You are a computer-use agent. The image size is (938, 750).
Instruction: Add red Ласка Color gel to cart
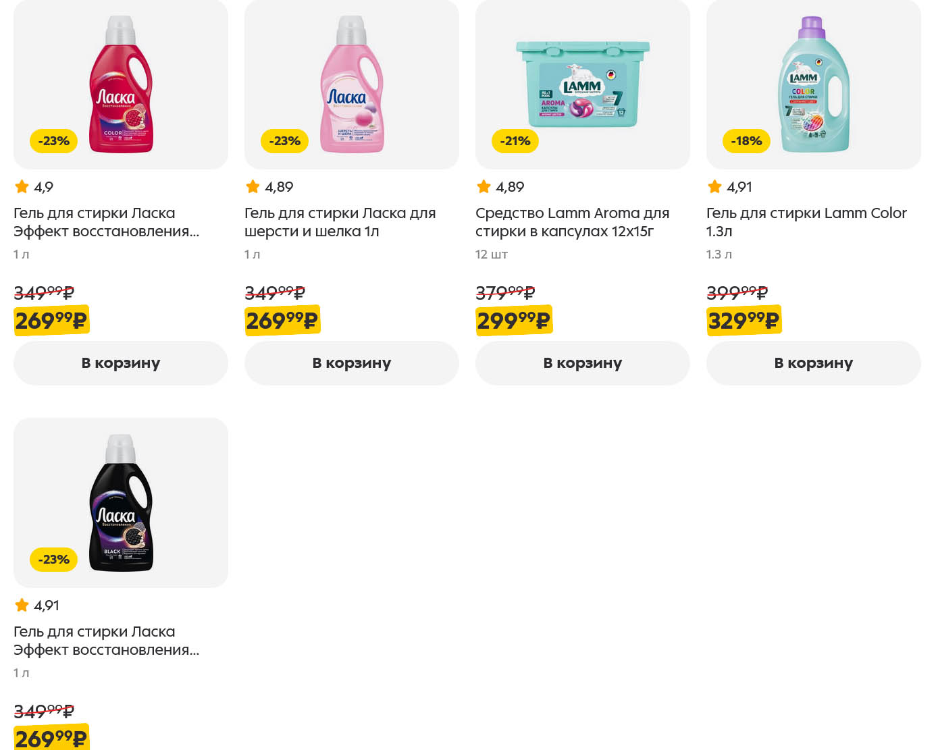121,363
